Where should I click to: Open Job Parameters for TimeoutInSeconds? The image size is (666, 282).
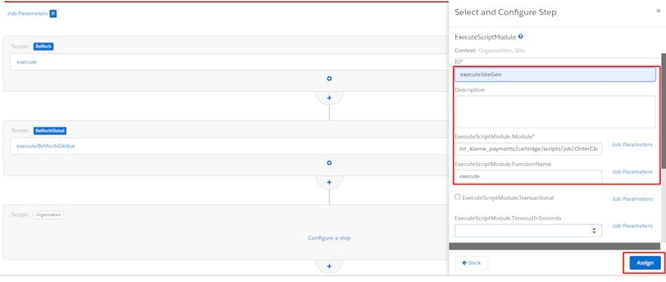click(x=632, y=226)
